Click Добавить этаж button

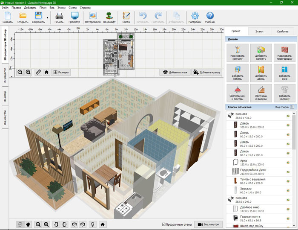[175, 72]
